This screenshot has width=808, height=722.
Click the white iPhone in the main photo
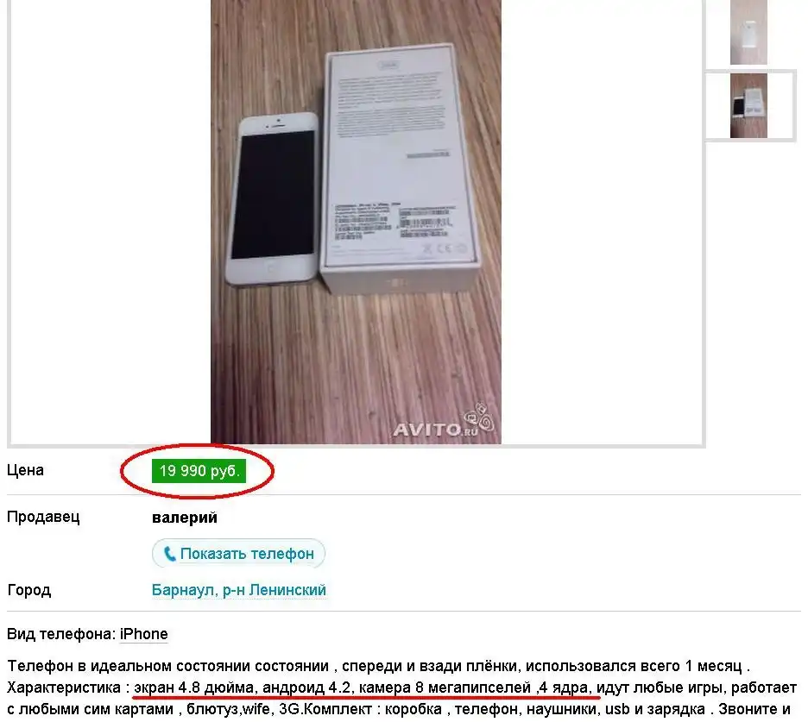(x=273, y=198)
